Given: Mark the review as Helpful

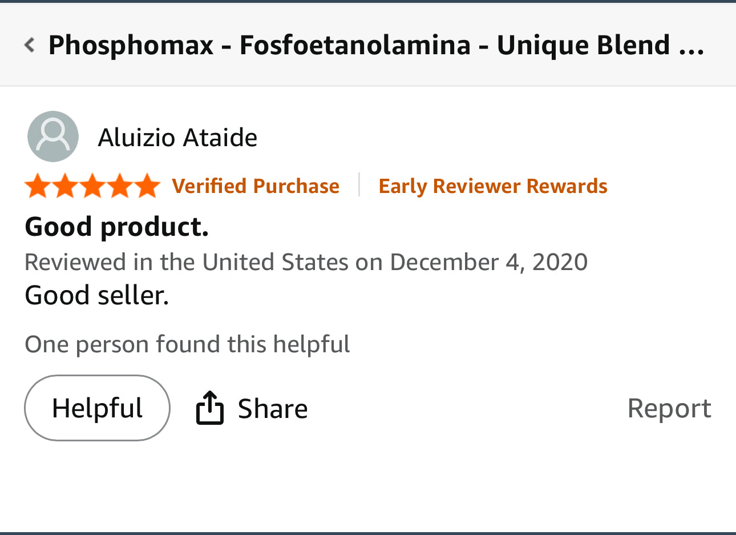Looking at the screenshot, I should (97, 408).
